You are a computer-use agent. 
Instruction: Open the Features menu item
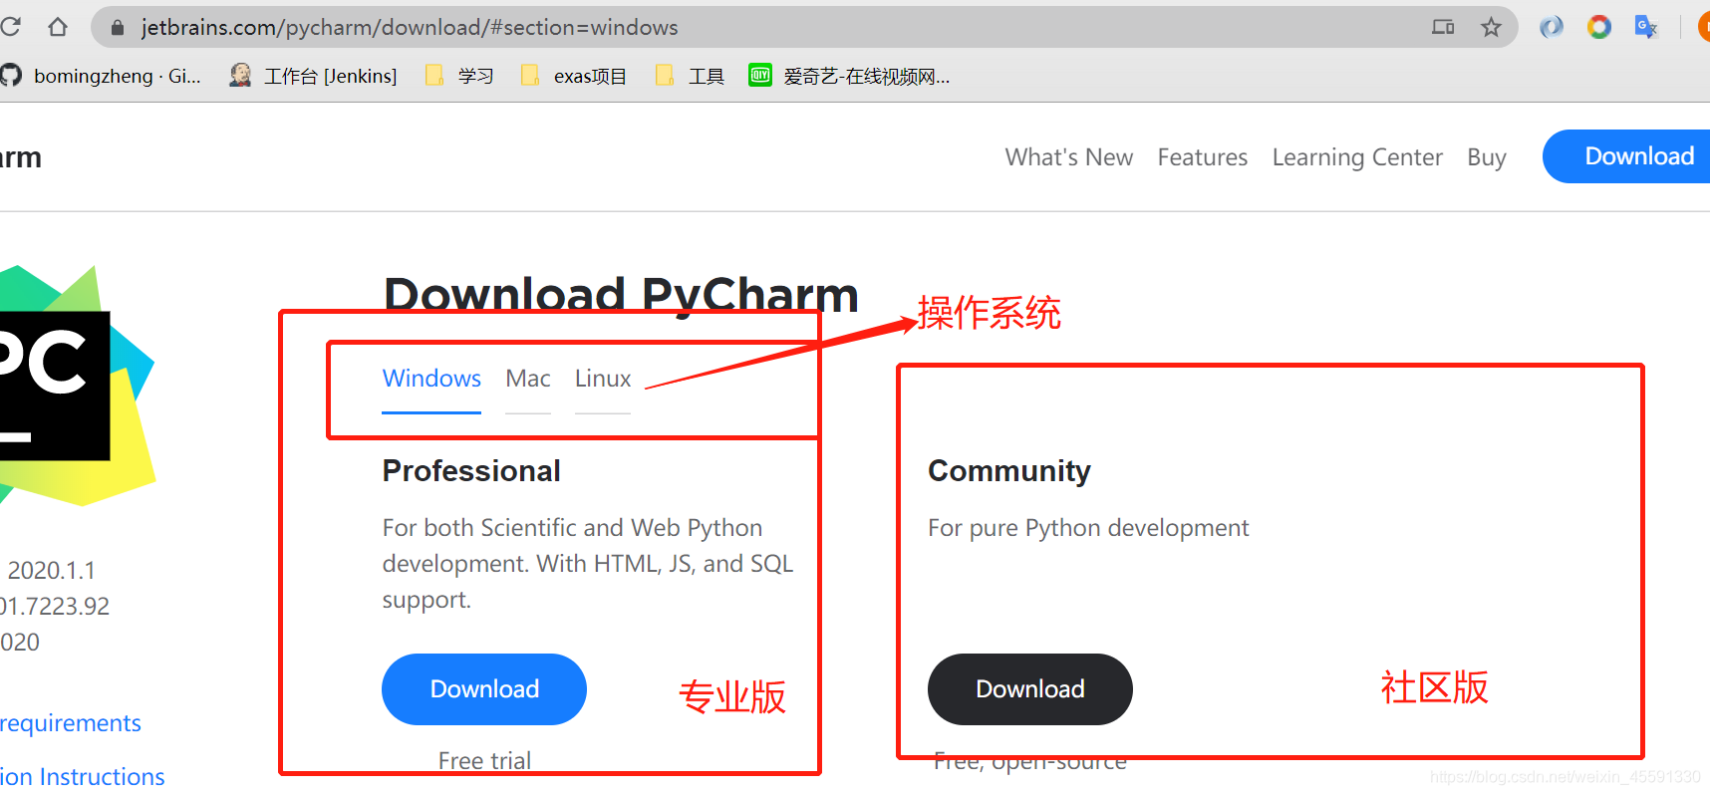point(1203,157)
